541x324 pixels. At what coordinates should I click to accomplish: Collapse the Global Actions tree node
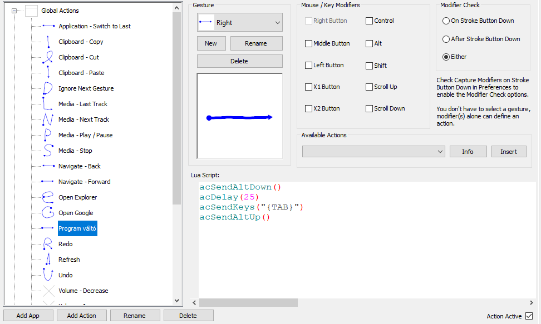[14, 11]
